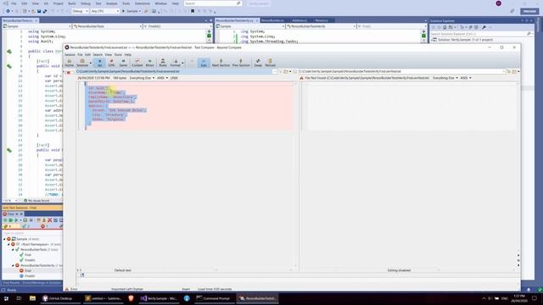Click Home in Beyond Compare toolbar
This screenshot has height=305, width=543.
coord(70,63)
